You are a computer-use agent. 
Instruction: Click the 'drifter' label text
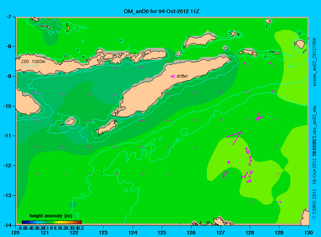coord(182,76)
